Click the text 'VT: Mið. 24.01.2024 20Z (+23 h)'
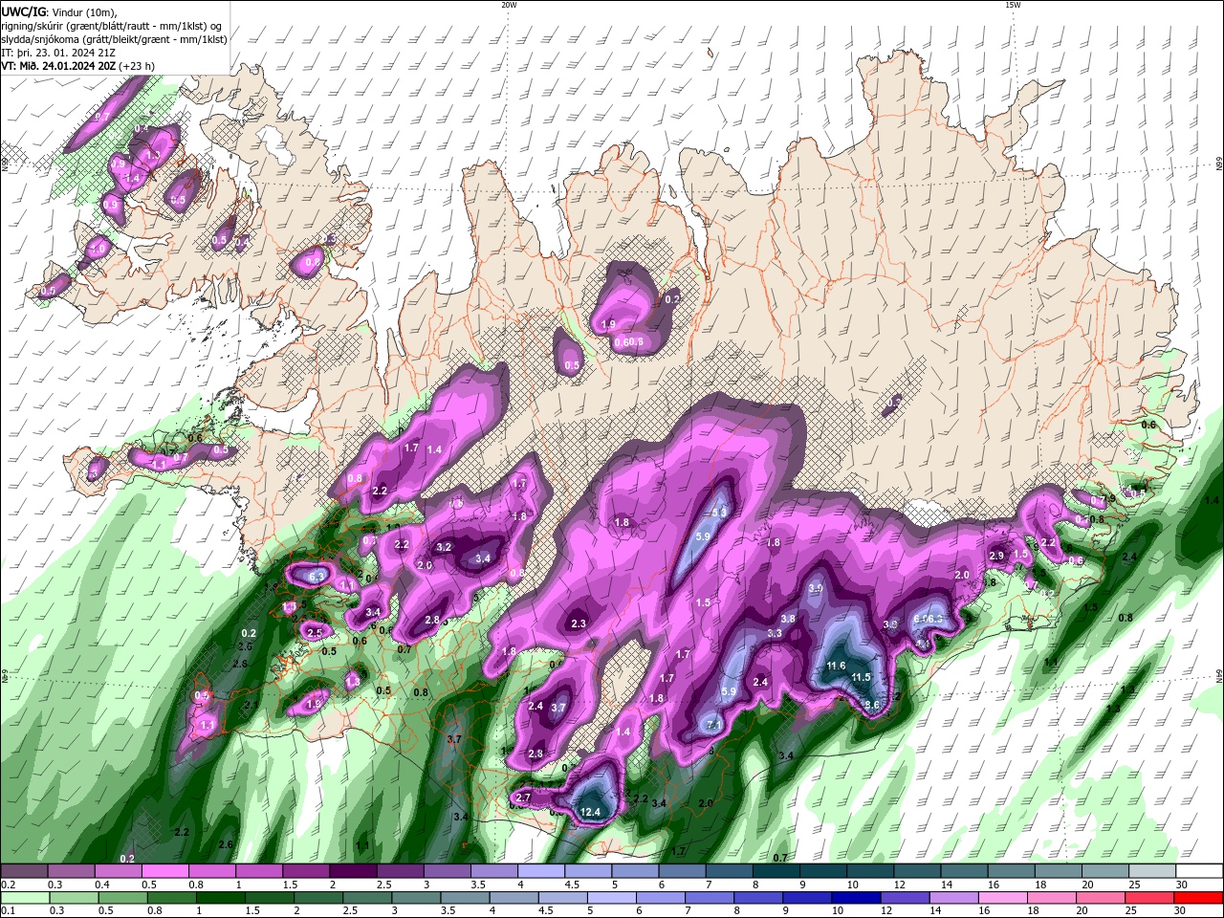Viewport: 1224px width, 918px height. point(78,66)
